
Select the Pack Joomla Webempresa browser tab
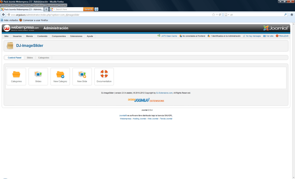point(22,9)
